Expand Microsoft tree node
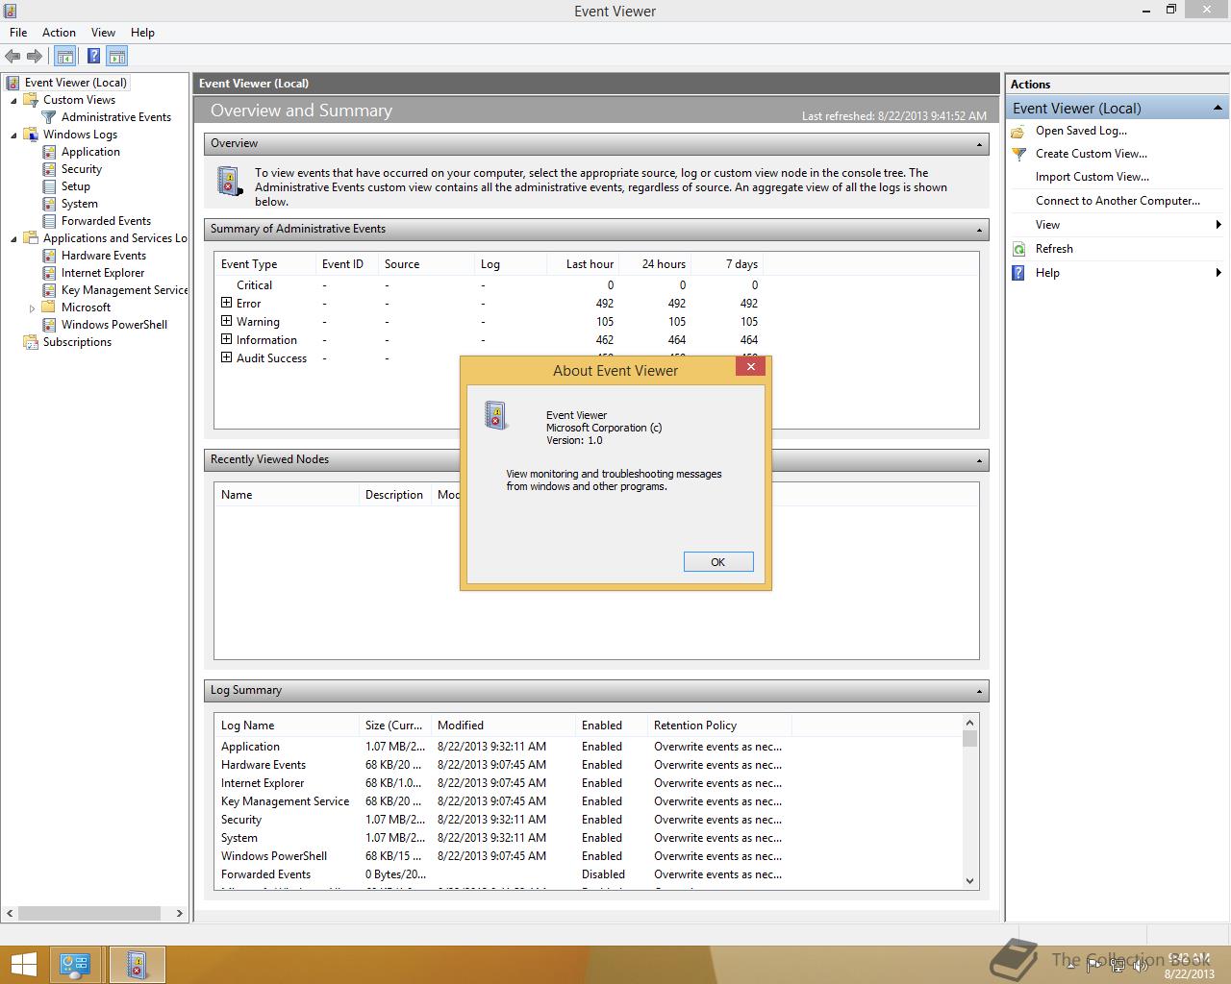The height and width of the screenshot is (984, 1231). coord(32,308)
